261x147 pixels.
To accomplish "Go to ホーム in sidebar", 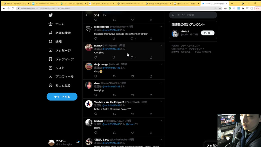I will [x=57, y=24].
